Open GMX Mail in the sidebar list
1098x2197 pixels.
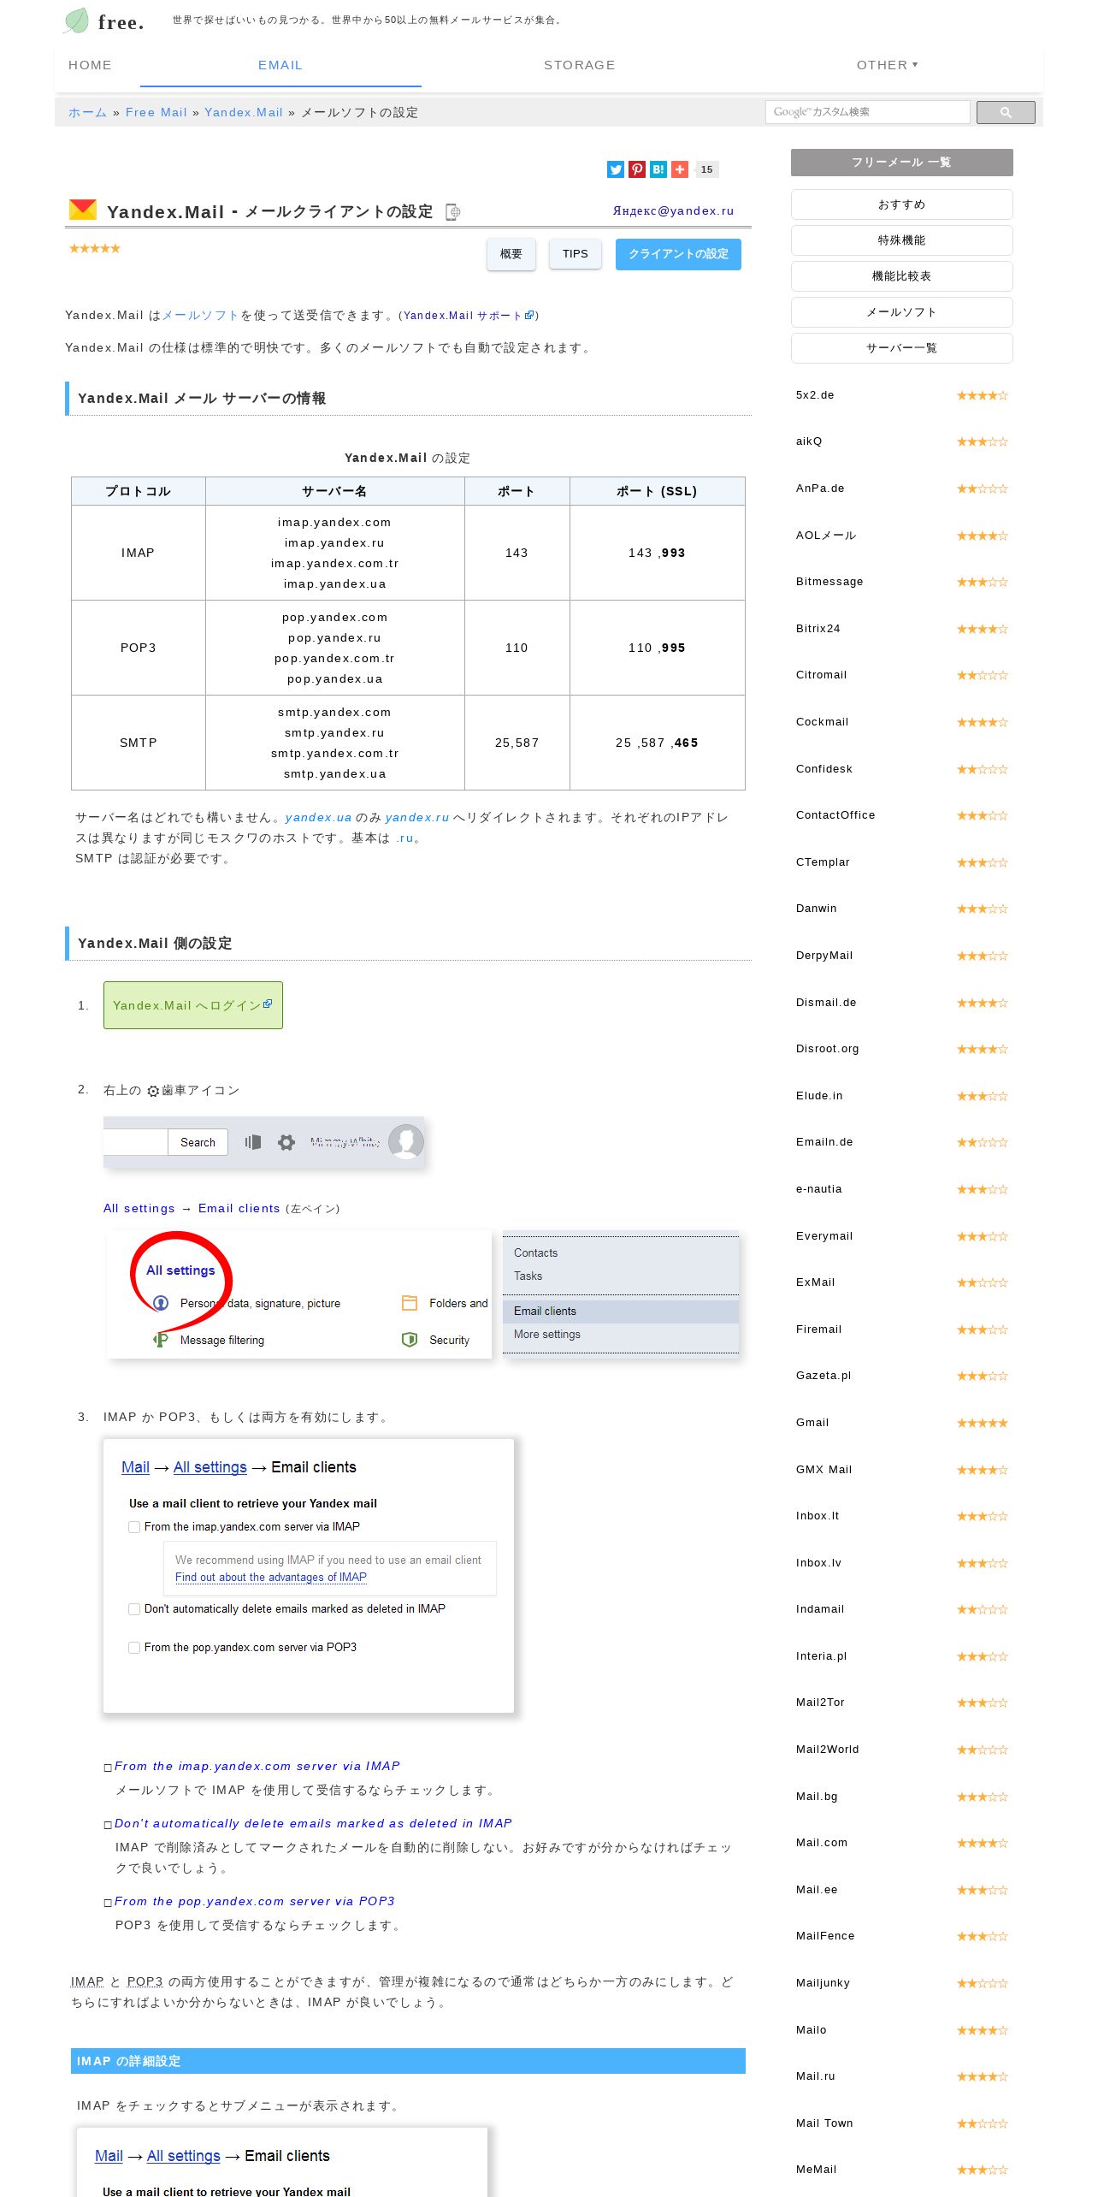(823, 1470)
